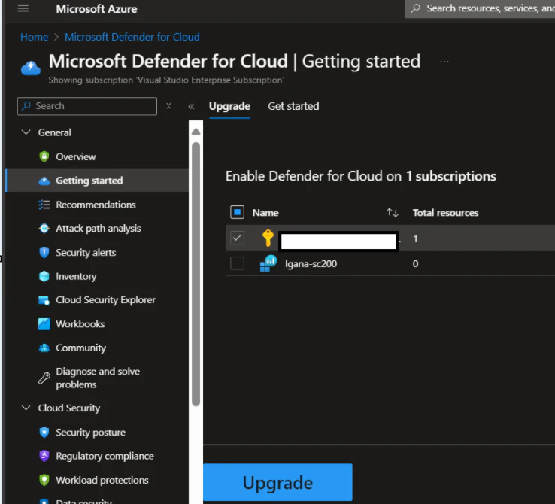Check the lgana-sc200 row checkbox

(237, 263)
